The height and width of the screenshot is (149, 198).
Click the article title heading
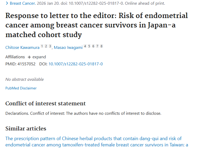96,25
